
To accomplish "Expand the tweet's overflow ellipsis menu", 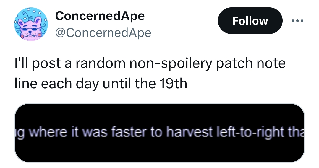I will pyautogui.click(x=297, y=21).
